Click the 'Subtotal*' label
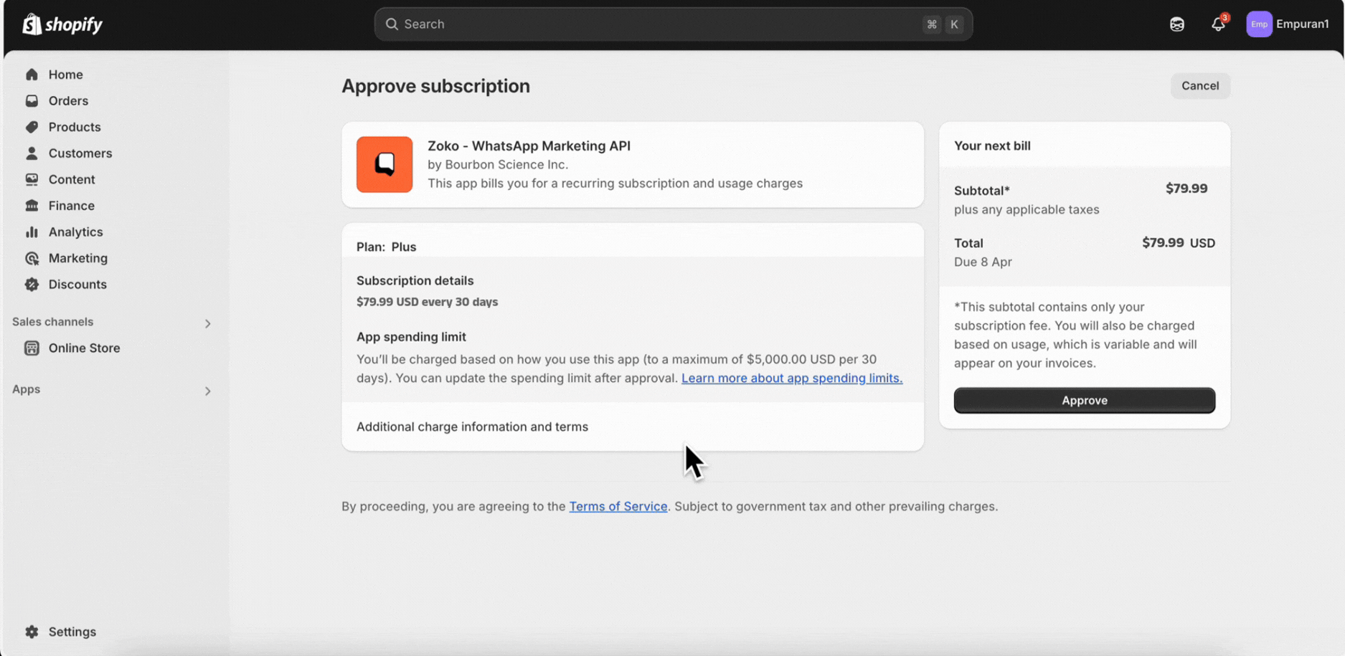 pyautogui.click(x=981, y=191)
